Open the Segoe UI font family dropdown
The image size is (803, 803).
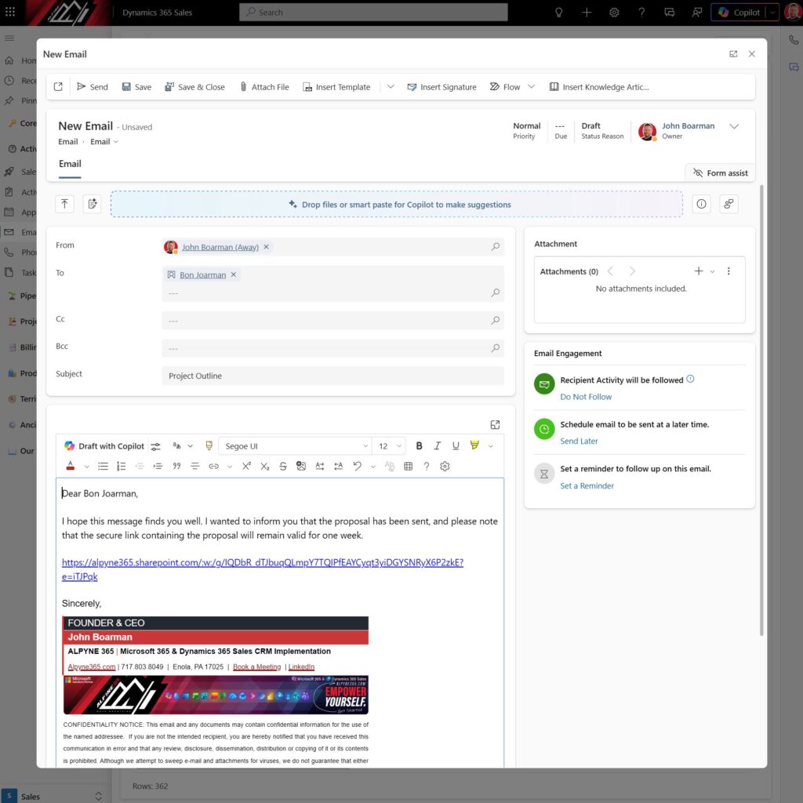[295, 445]
